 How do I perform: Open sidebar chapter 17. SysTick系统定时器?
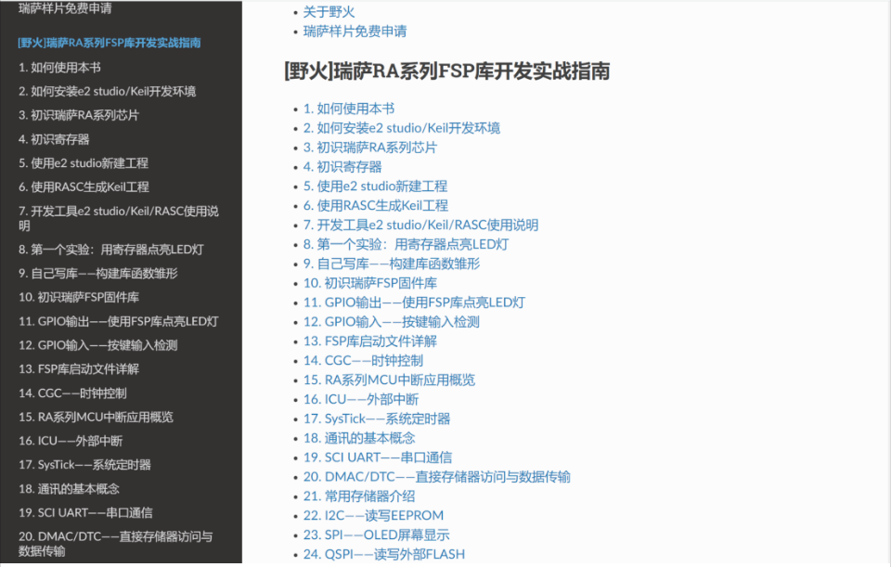coord(84,465)
